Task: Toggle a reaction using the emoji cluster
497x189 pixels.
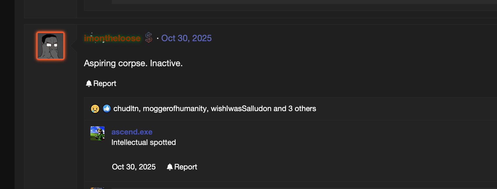Action: 101,108
